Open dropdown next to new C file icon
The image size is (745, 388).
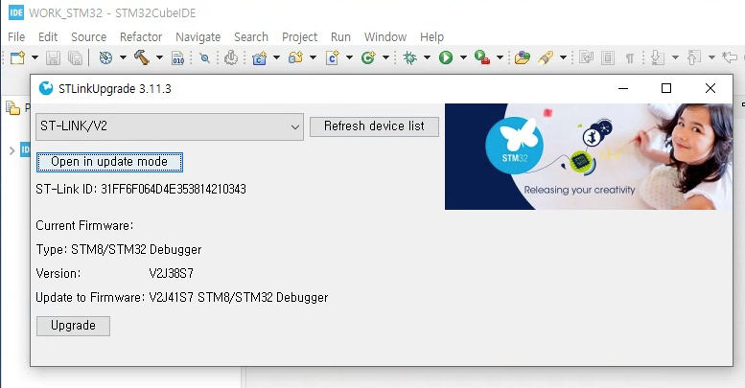(x=349, y=57)
